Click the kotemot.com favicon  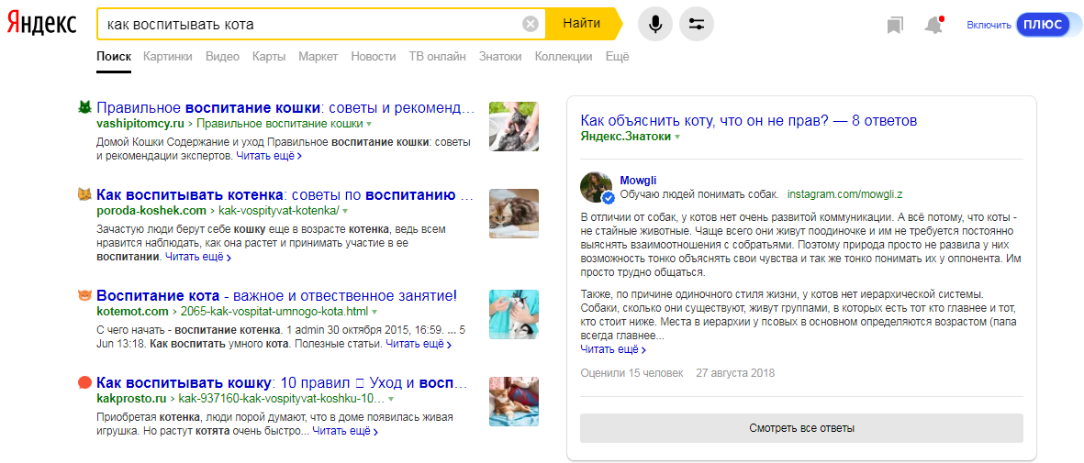(x=84, y=296)
